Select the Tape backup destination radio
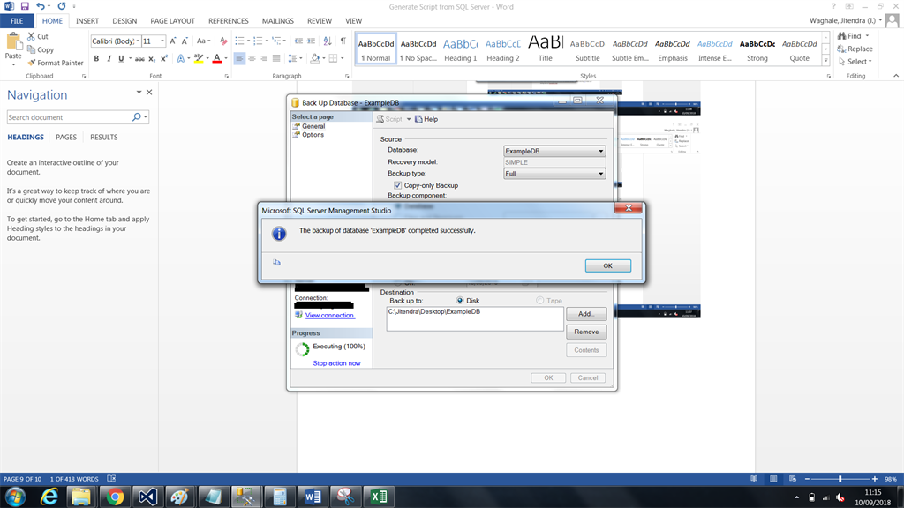Viewport: 904px width, 508px height. tap(539, 301)
